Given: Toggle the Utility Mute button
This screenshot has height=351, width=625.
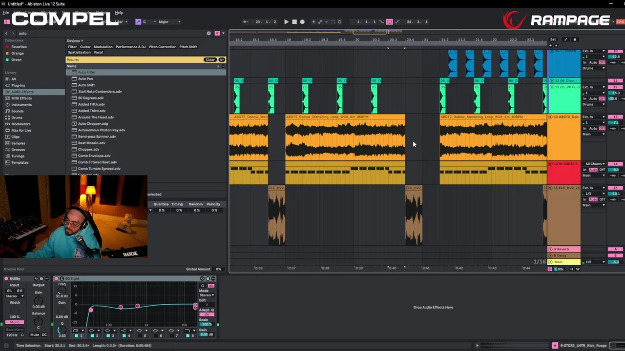Looking at the screenshot, I should click(x=35, y=335).
